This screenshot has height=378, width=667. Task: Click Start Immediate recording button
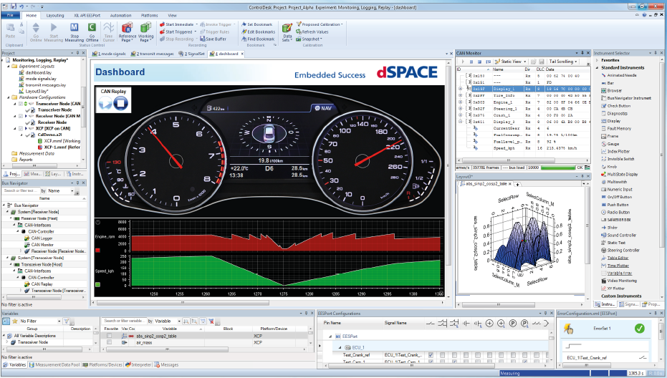[x=176, y=24]
